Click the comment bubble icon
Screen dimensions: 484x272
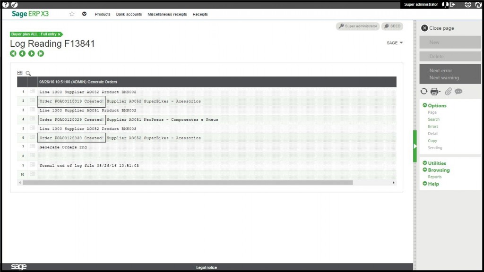[x=458, y=91]
